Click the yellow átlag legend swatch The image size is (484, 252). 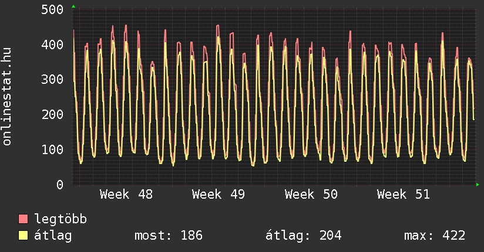coord(23,236)
